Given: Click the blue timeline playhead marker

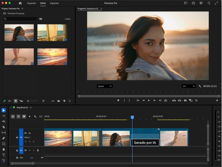Looking at the screenshot, I should pos(132,117).
